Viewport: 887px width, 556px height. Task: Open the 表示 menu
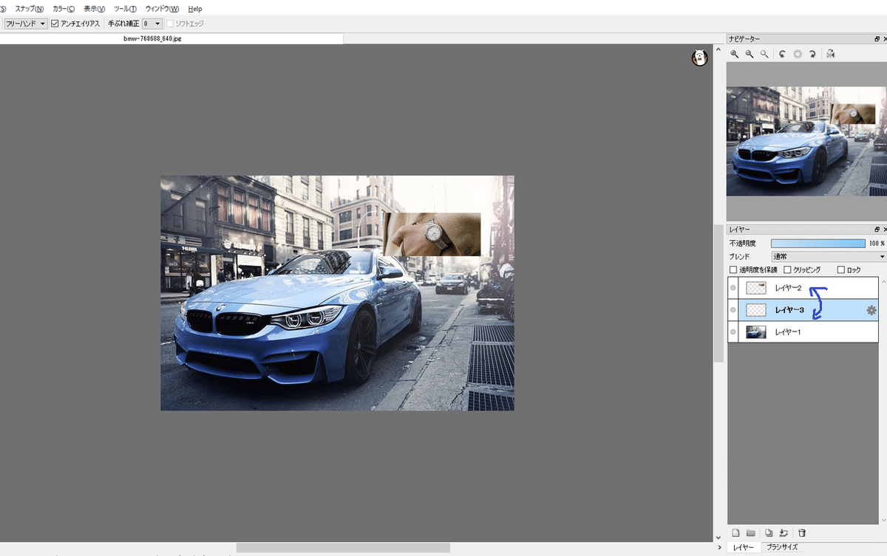tap(95, 8)
